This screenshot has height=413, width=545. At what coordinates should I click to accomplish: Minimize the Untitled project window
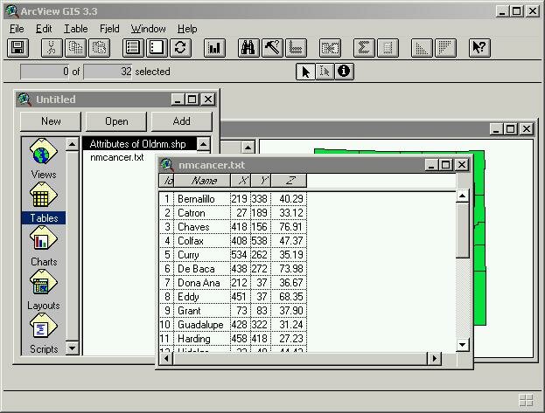coord(178,100)
